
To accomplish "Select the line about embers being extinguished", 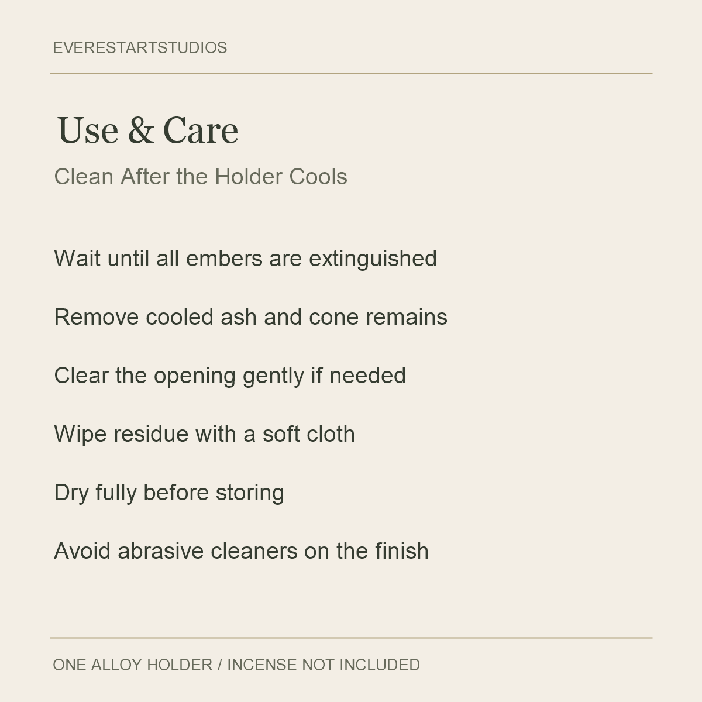I will point(245,259).
